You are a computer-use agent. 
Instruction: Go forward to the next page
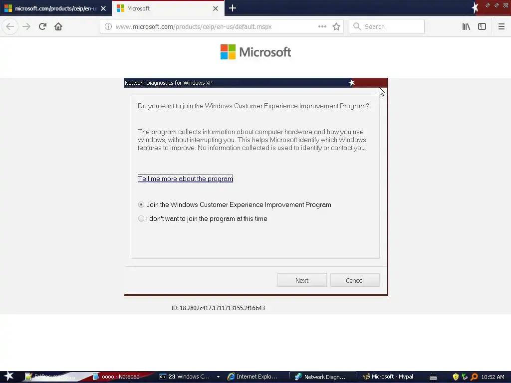26,26
